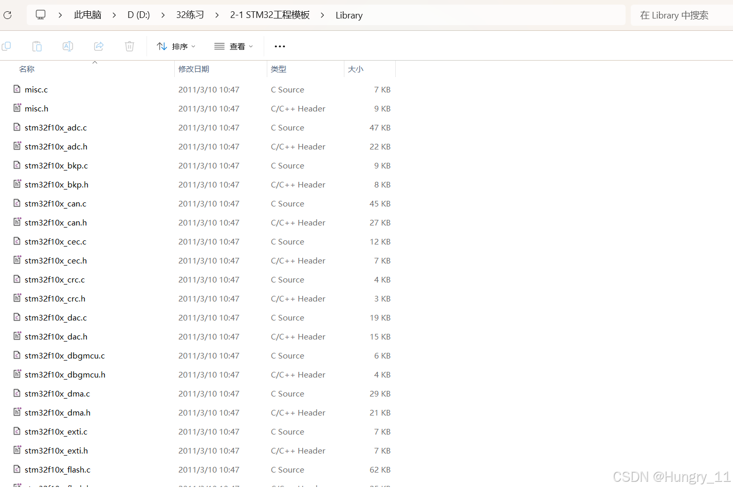This screenshot has width=733, height=490.
Task: Click C/C++ Header type of stm32f10x_crc.h
Action: 298,298
